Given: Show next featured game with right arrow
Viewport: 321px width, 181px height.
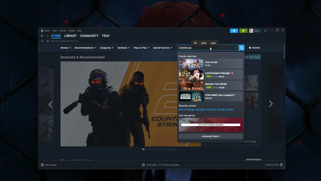Looking at the screenshot, I should [271, 104].
